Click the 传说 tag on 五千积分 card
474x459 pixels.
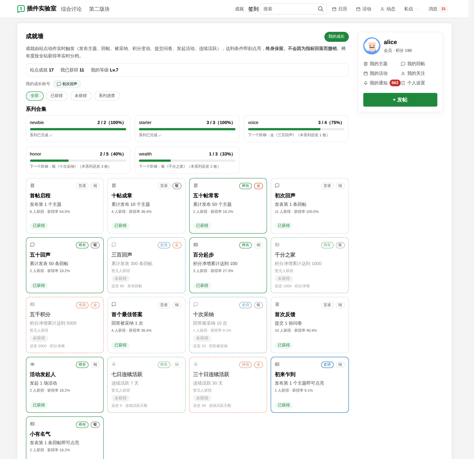[x=82, y=305]
